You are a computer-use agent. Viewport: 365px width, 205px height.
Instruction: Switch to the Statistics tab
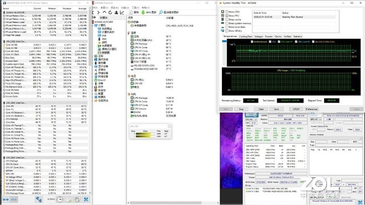click(x=298, y=36)
